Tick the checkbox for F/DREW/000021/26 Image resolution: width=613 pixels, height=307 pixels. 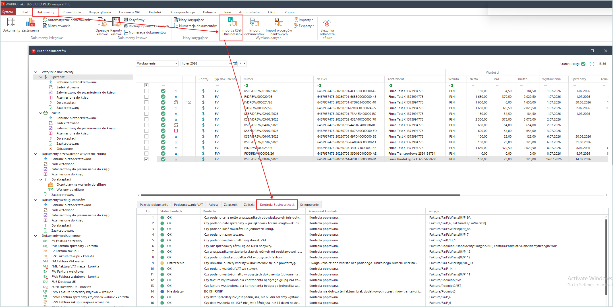pos(146,102)
